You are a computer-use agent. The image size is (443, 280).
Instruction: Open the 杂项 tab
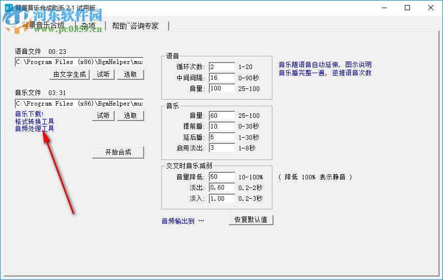click(90, 26)
